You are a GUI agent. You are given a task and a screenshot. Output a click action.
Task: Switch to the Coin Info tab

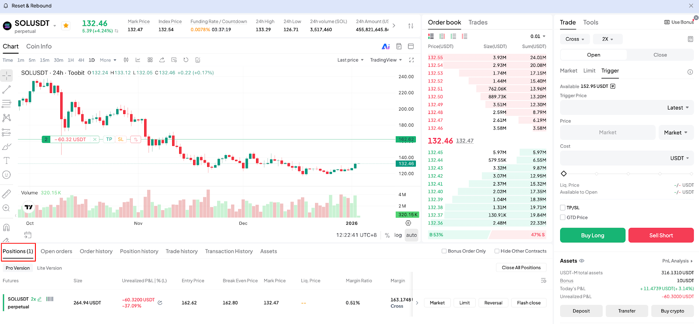pyautogui.click(x=39, y=46)
